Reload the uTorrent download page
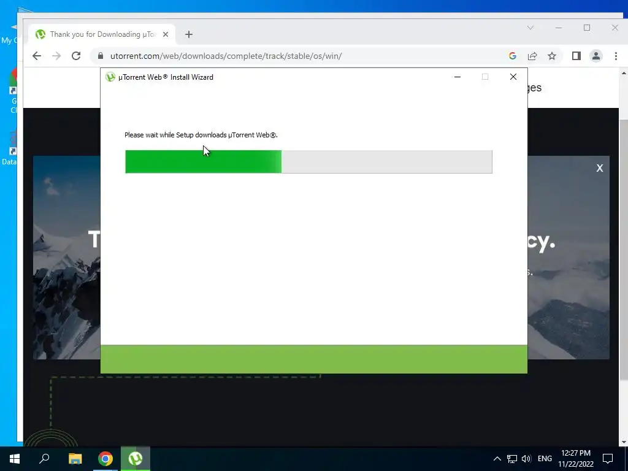 pos(76,56)
